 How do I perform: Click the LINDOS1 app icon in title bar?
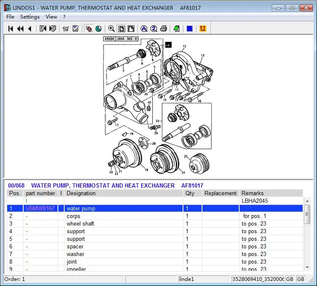click(x=8, y=8)
